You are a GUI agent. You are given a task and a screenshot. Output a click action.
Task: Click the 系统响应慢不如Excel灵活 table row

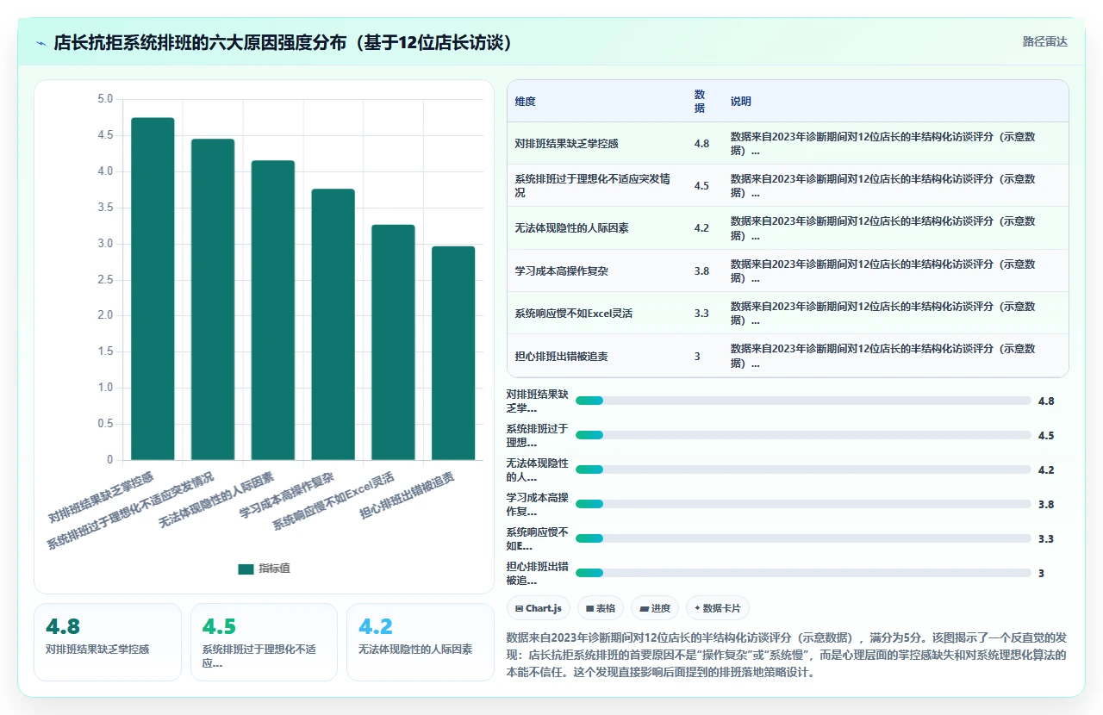tap(788, 314)
